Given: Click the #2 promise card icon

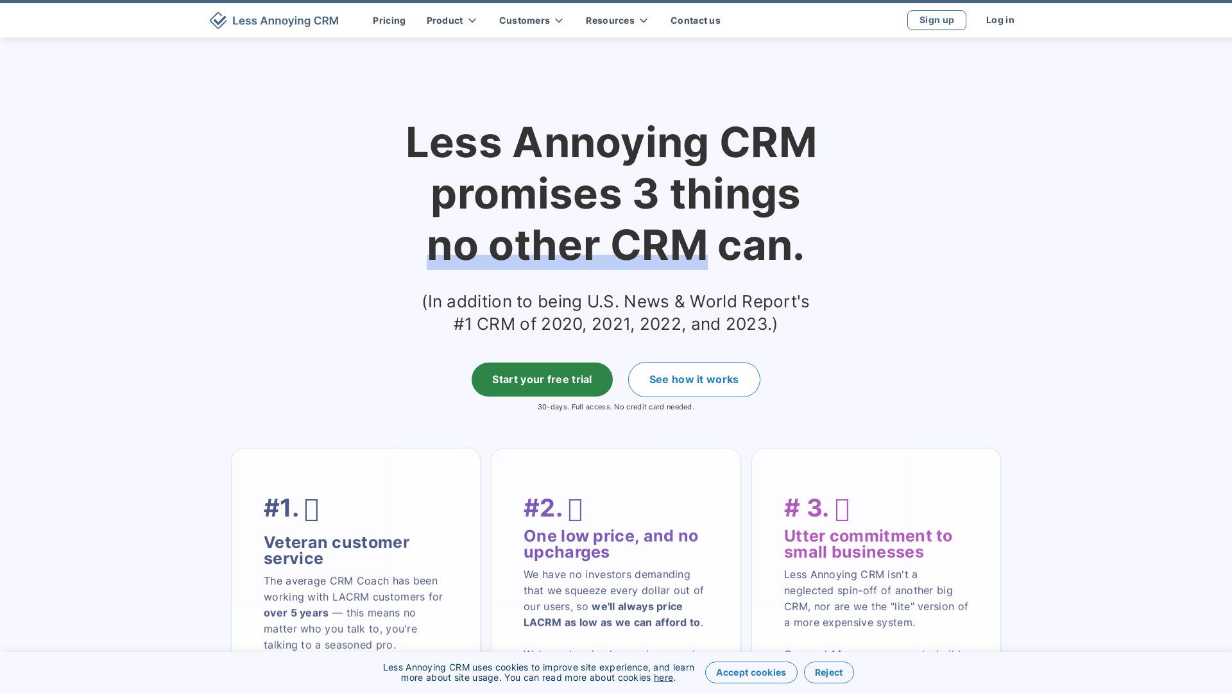Looking at the screenshot, I should pos(576,508).
